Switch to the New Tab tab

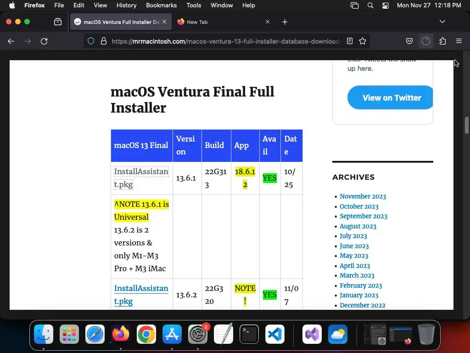(x=224, y=22)
